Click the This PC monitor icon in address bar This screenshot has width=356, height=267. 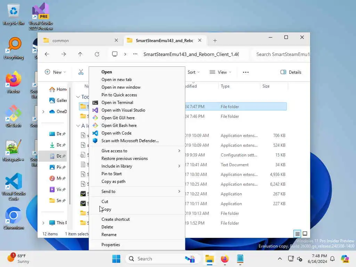[115, 54]
